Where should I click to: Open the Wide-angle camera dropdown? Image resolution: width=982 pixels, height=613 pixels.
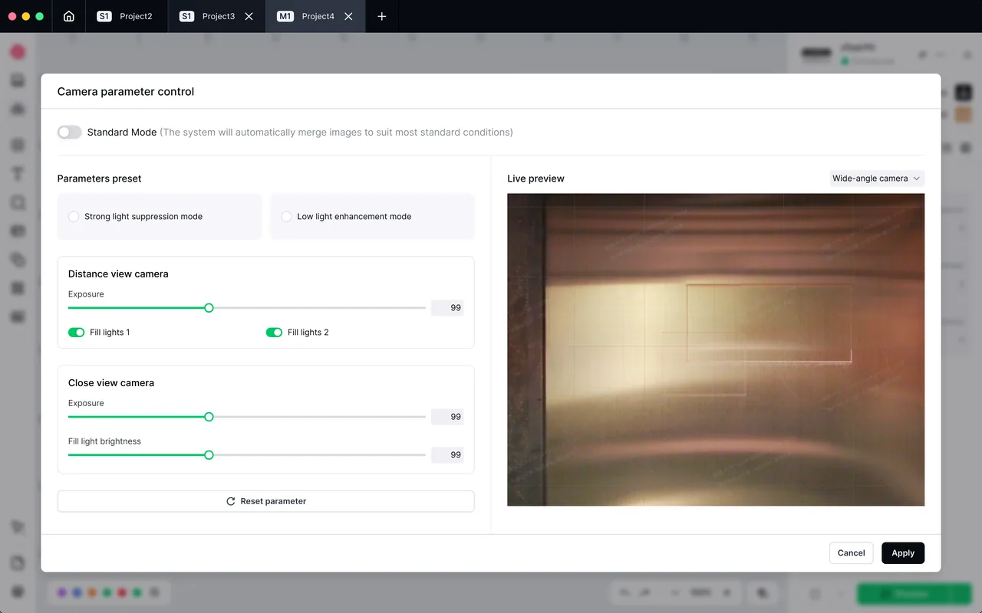tap(876, 179)
